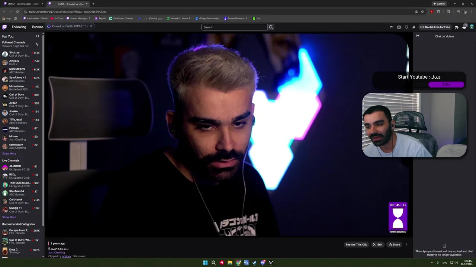
Task: Open Discord from the taskbar
Action: coord(263,263)
